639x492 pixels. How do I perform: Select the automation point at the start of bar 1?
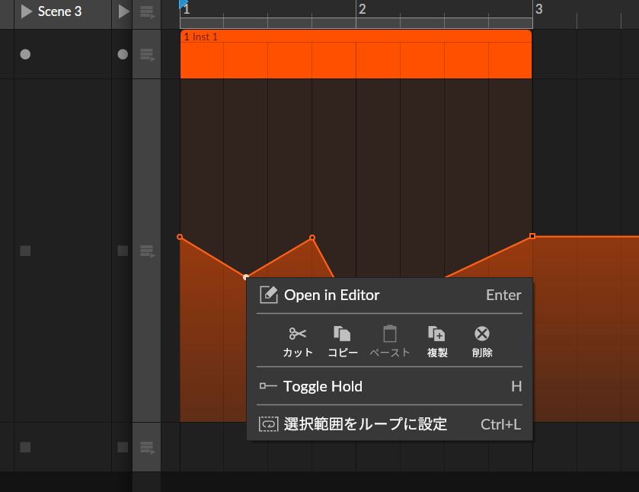pos(180,238)
